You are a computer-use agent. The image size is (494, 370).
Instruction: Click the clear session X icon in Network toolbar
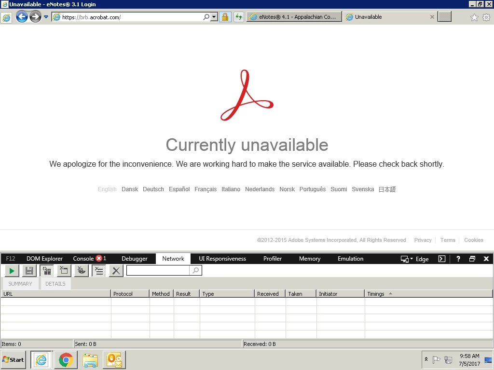pos(116,271)
